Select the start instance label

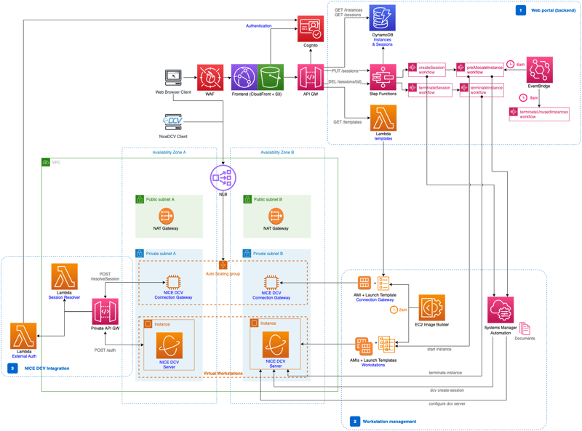[x=439, y=350]
